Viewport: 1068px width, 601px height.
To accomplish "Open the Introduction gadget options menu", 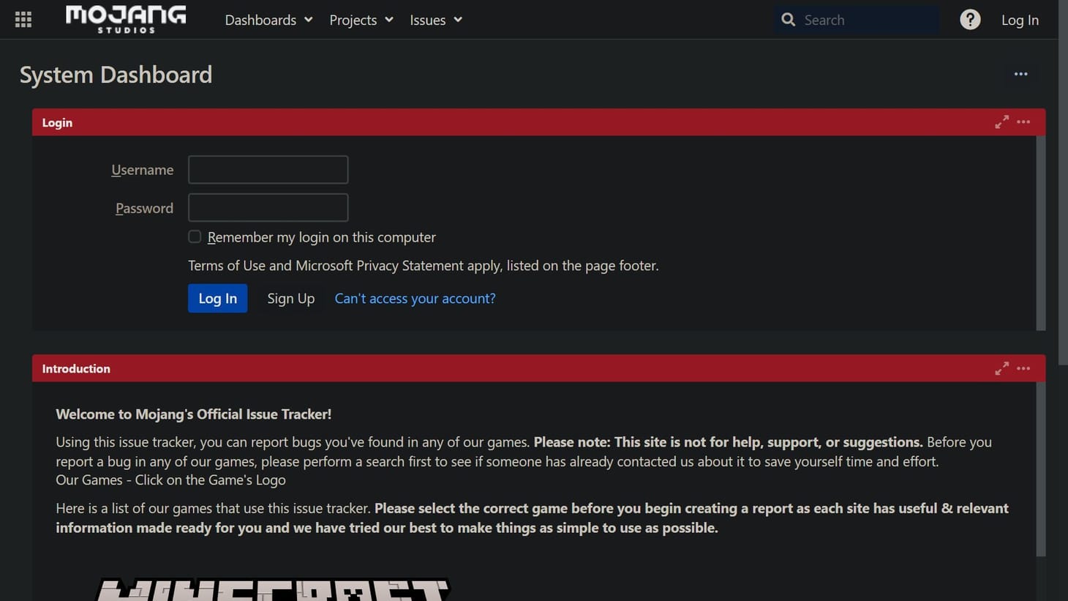I will [x=1023, y=368].
